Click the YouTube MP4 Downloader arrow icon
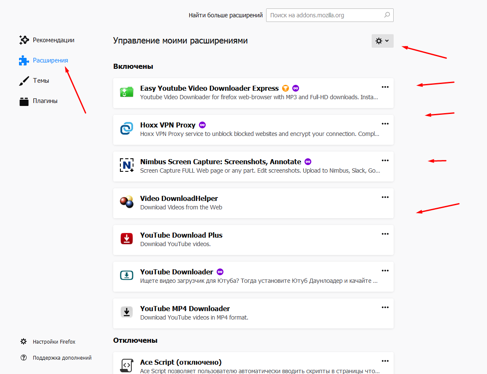The width and height of the screenshot is (487, 374). pos(127,312)
